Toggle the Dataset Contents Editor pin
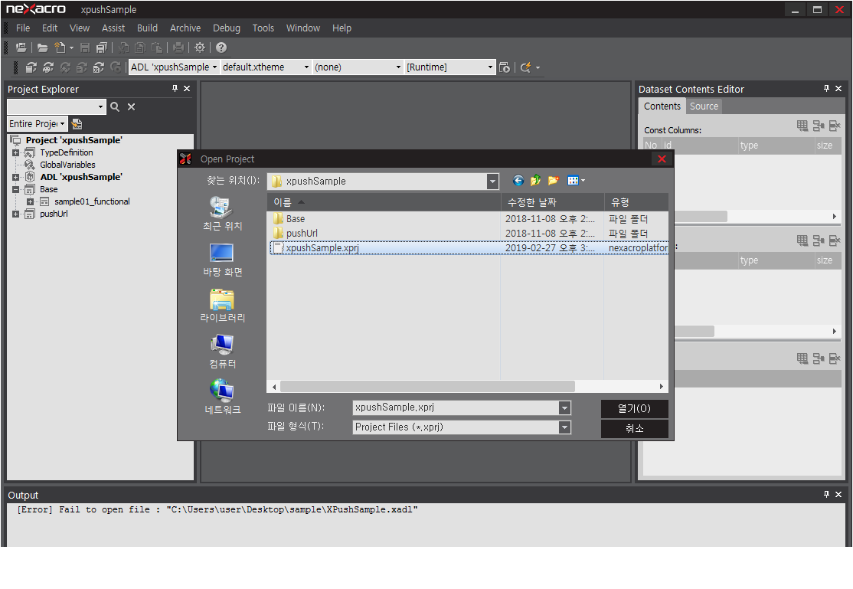The height and width of the screenshot is (589, 853). [x=826, y=88]
